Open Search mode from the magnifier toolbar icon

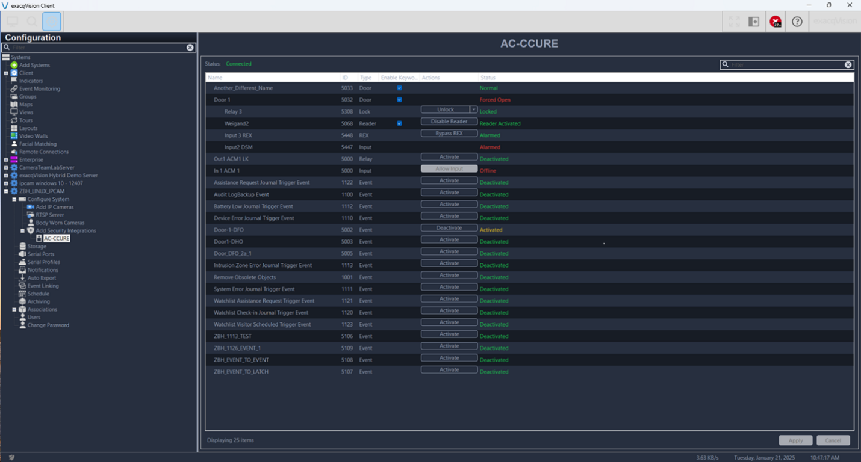(32, 22)
